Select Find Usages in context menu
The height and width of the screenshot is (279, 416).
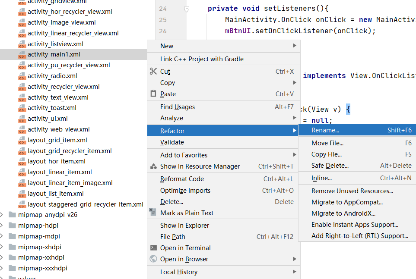click(178, 107)
